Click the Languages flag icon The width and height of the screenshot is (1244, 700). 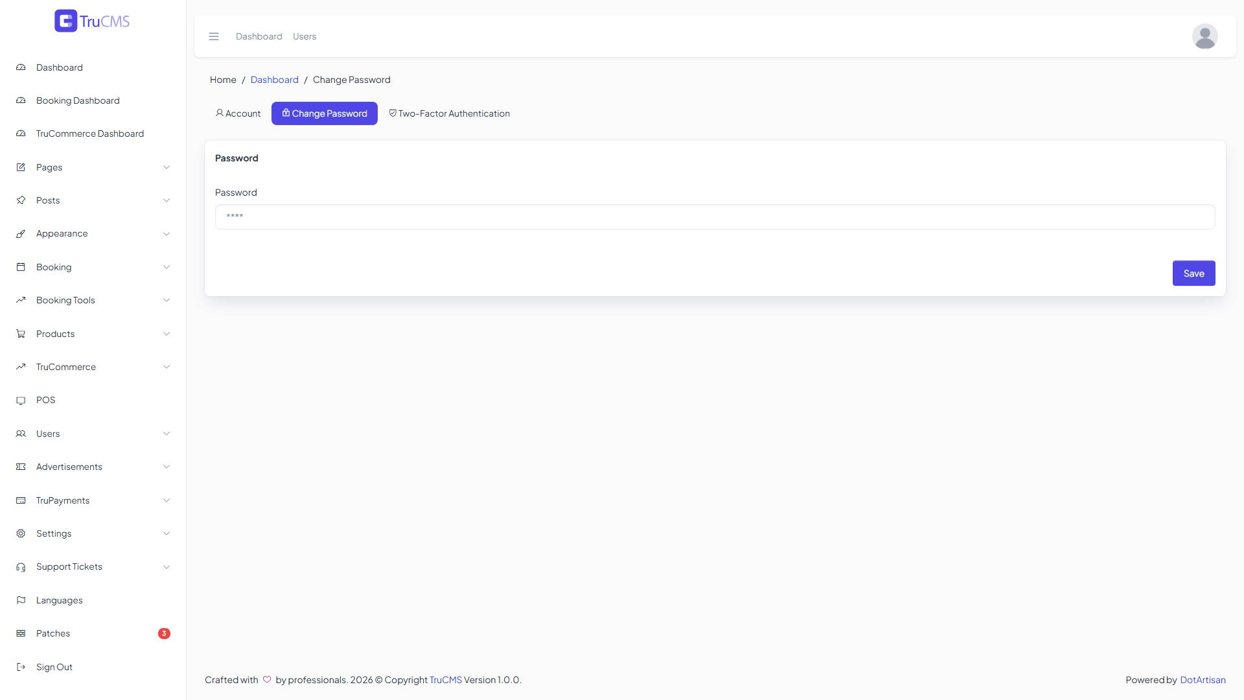(21, 600)
